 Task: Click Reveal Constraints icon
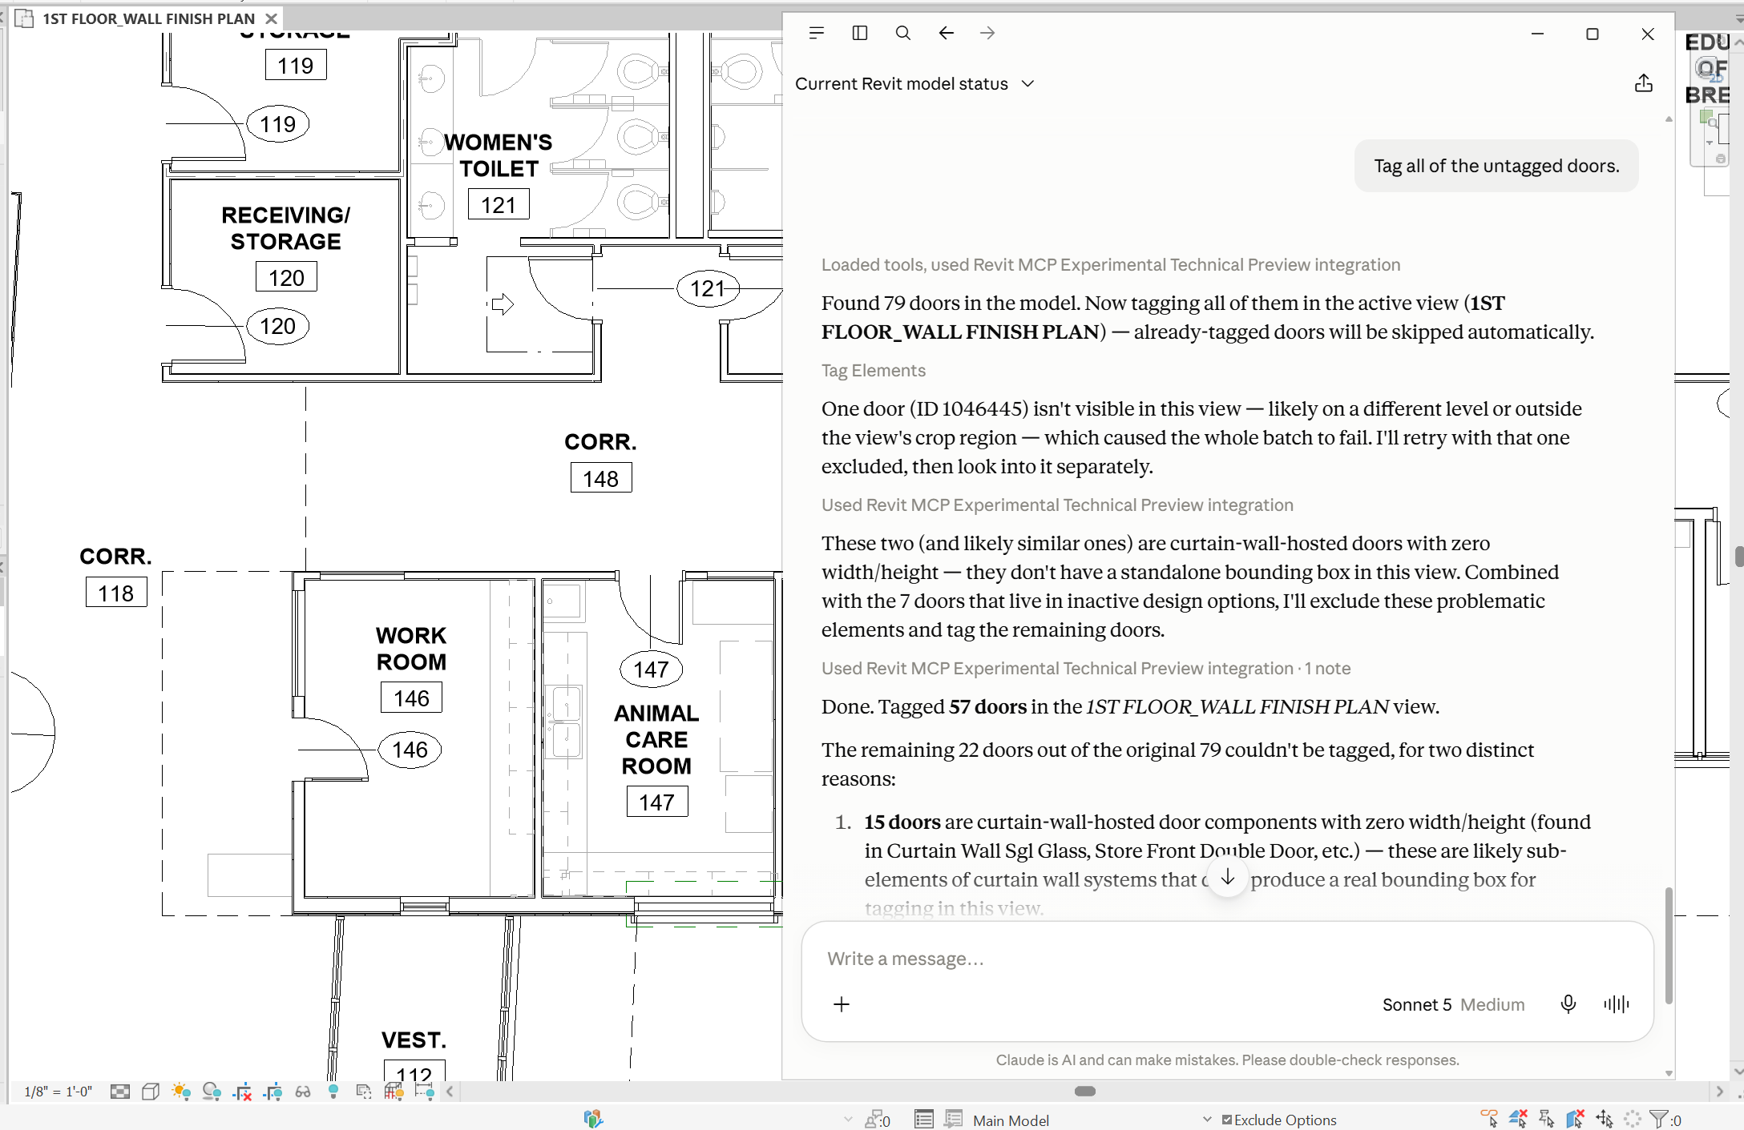pos(425,1092)
